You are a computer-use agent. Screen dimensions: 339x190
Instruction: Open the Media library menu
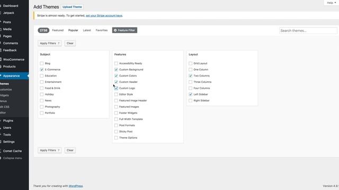click(x=7, y=29)
